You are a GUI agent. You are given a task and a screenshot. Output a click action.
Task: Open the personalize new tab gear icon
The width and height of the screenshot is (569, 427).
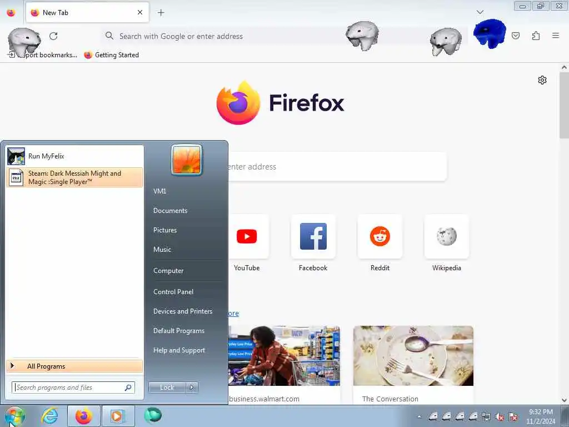(542, 80)
